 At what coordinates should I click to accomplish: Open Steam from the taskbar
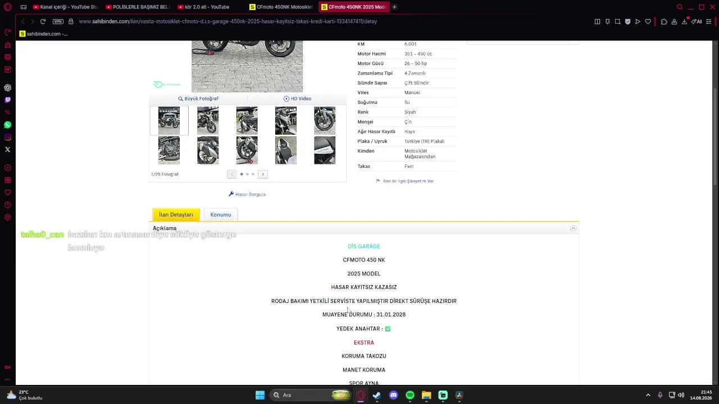377,395
